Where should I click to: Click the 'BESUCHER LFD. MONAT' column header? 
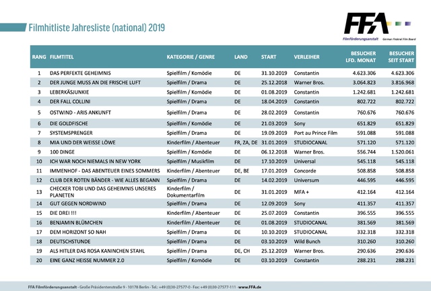[x=361, y=57]
